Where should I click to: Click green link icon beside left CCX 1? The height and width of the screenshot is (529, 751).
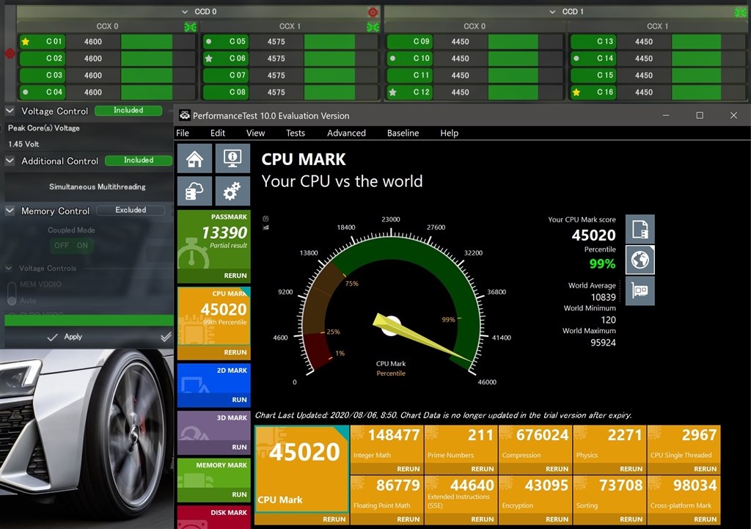(373, 27)
